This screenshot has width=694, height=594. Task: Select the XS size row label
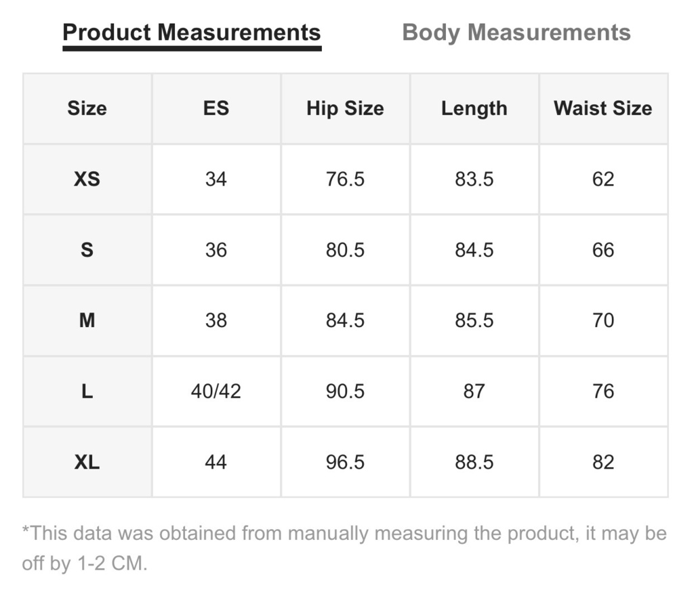87,179
